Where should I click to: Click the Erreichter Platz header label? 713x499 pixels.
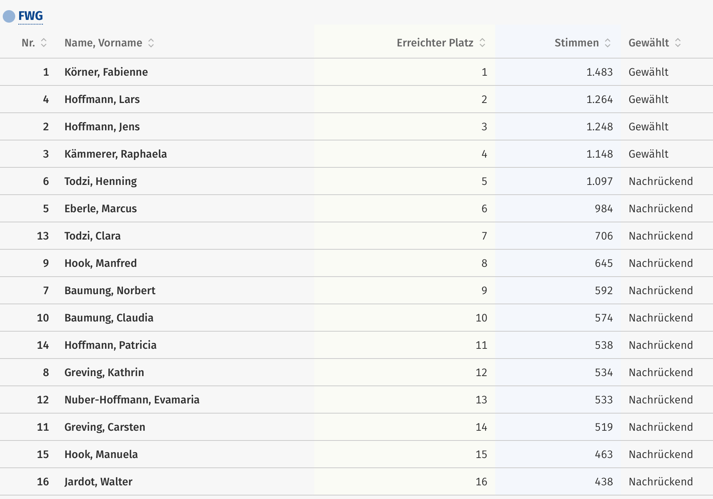tap(435, 43)
